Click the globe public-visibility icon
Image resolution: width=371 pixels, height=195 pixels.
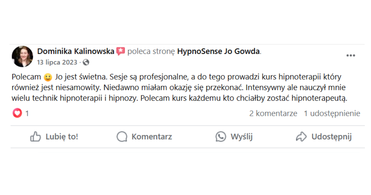pyautogui.click(x=86, y=62)
